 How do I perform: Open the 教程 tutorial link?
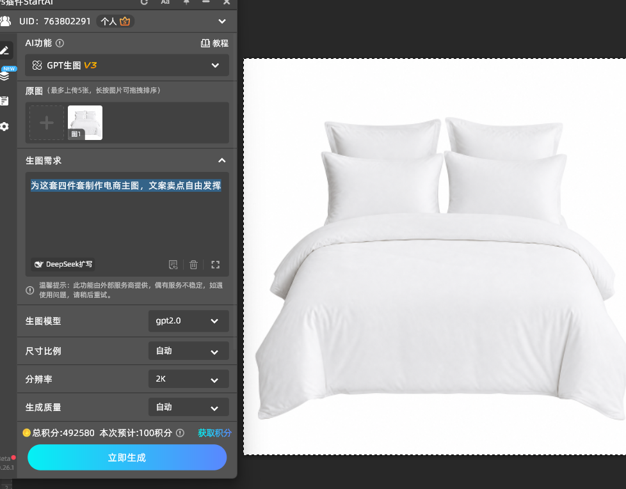tap(214, 43)
